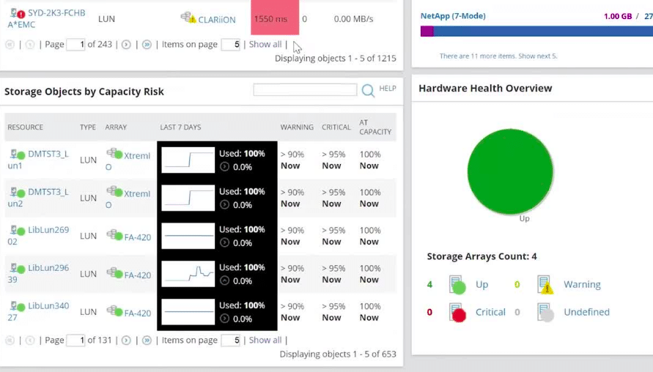
Task: Open the FA-420 array link in LibLun29639 row
Action: pyautogui.click(x=138, y=275)
